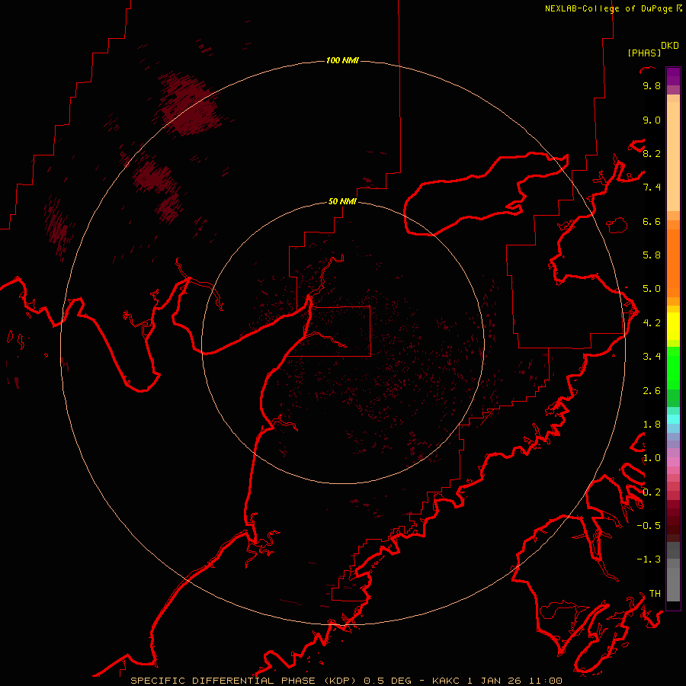Select station ID "KAKC" in caption
The height and width of the screenshot is (686, 686).
446,681
